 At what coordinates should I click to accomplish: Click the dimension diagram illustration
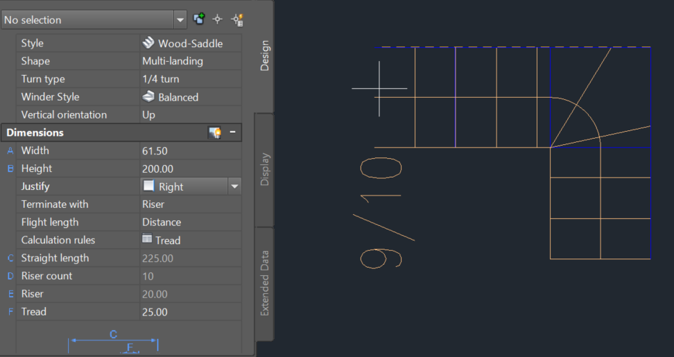(114, 342)
